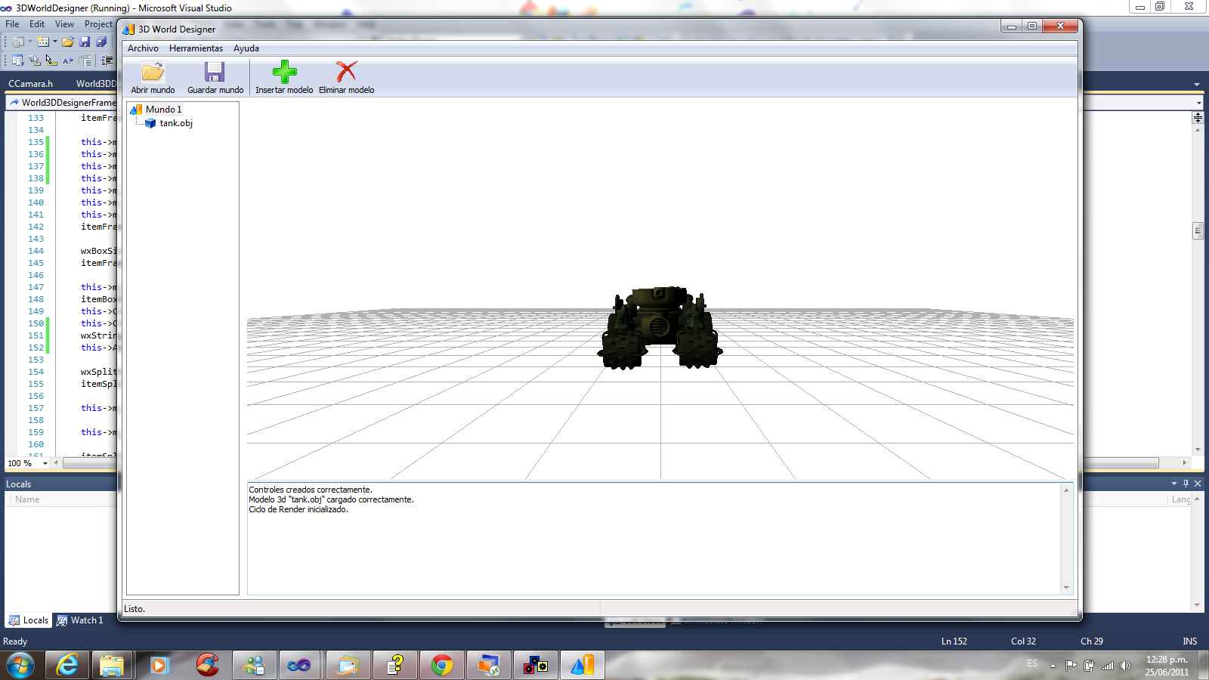The width and height of the screenshot is (1209, 680).
Task: Open Google Chrome from taskbar
Action: click(441, 666)
